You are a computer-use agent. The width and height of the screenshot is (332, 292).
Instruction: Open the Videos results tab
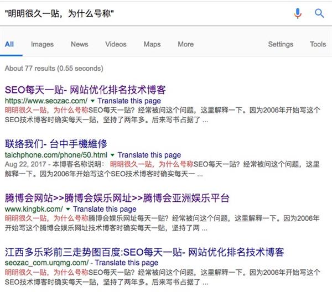116,44
